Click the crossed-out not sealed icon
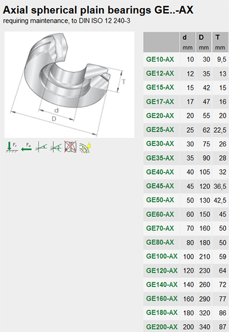The height and width of the screenshot is (332, 229). point(70,147)
